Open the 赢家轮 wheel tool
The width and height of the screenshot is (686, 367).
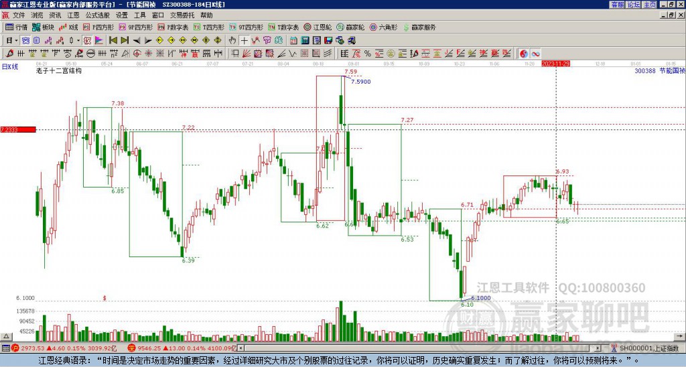tap(350, 27)
